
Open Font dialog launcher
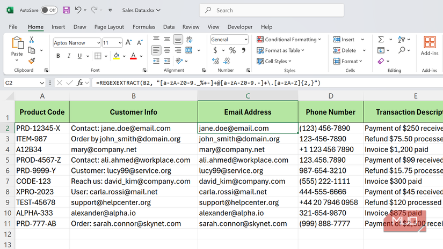tap(144, 71)
